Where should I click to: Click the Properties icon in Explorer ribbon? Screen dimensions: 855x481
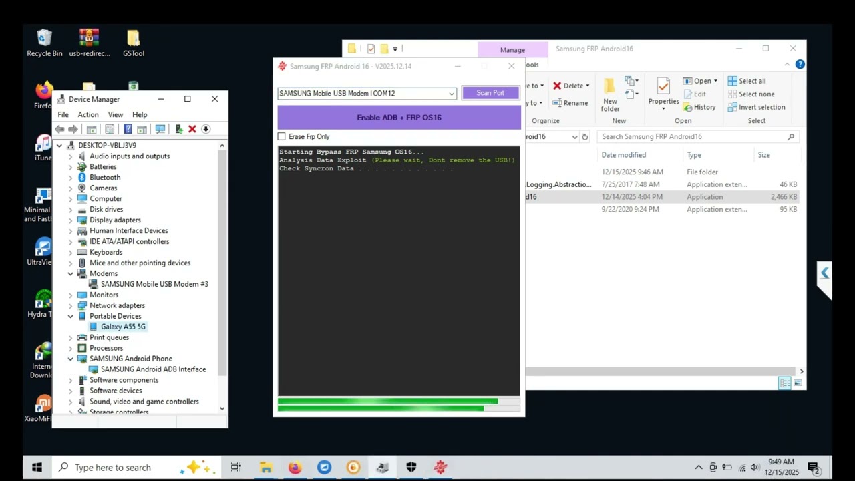click(663, 86)
